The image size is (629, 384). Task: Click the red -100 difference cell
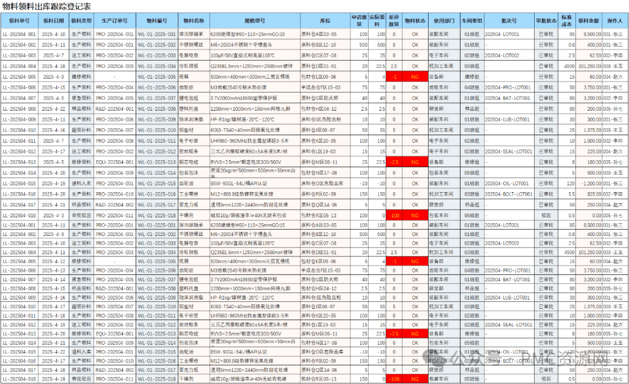coord(394,216)
